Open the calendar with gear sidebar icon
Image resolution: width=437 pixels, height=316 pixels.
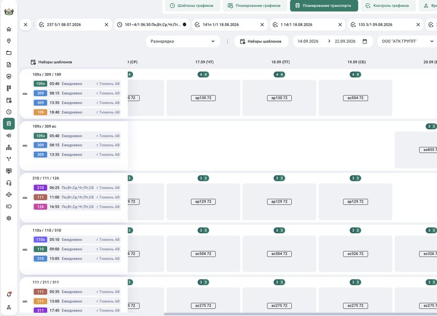[x=9, y=100]
